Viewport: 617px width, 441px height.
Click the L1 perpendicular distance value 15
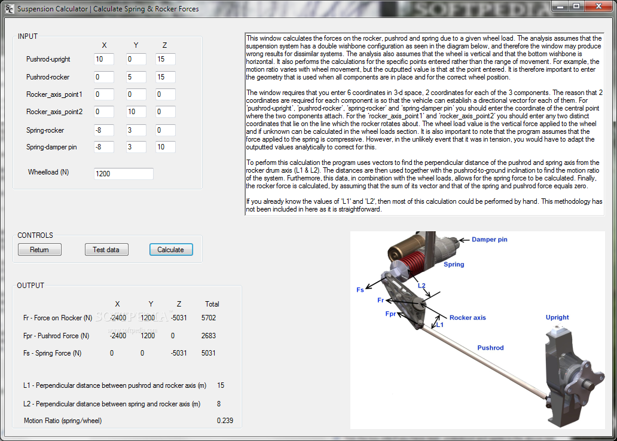(x=221, y=385)
